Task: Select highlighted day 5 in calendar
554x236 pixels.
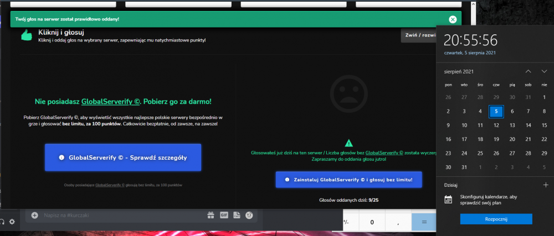Action: (x=496, y=111)
